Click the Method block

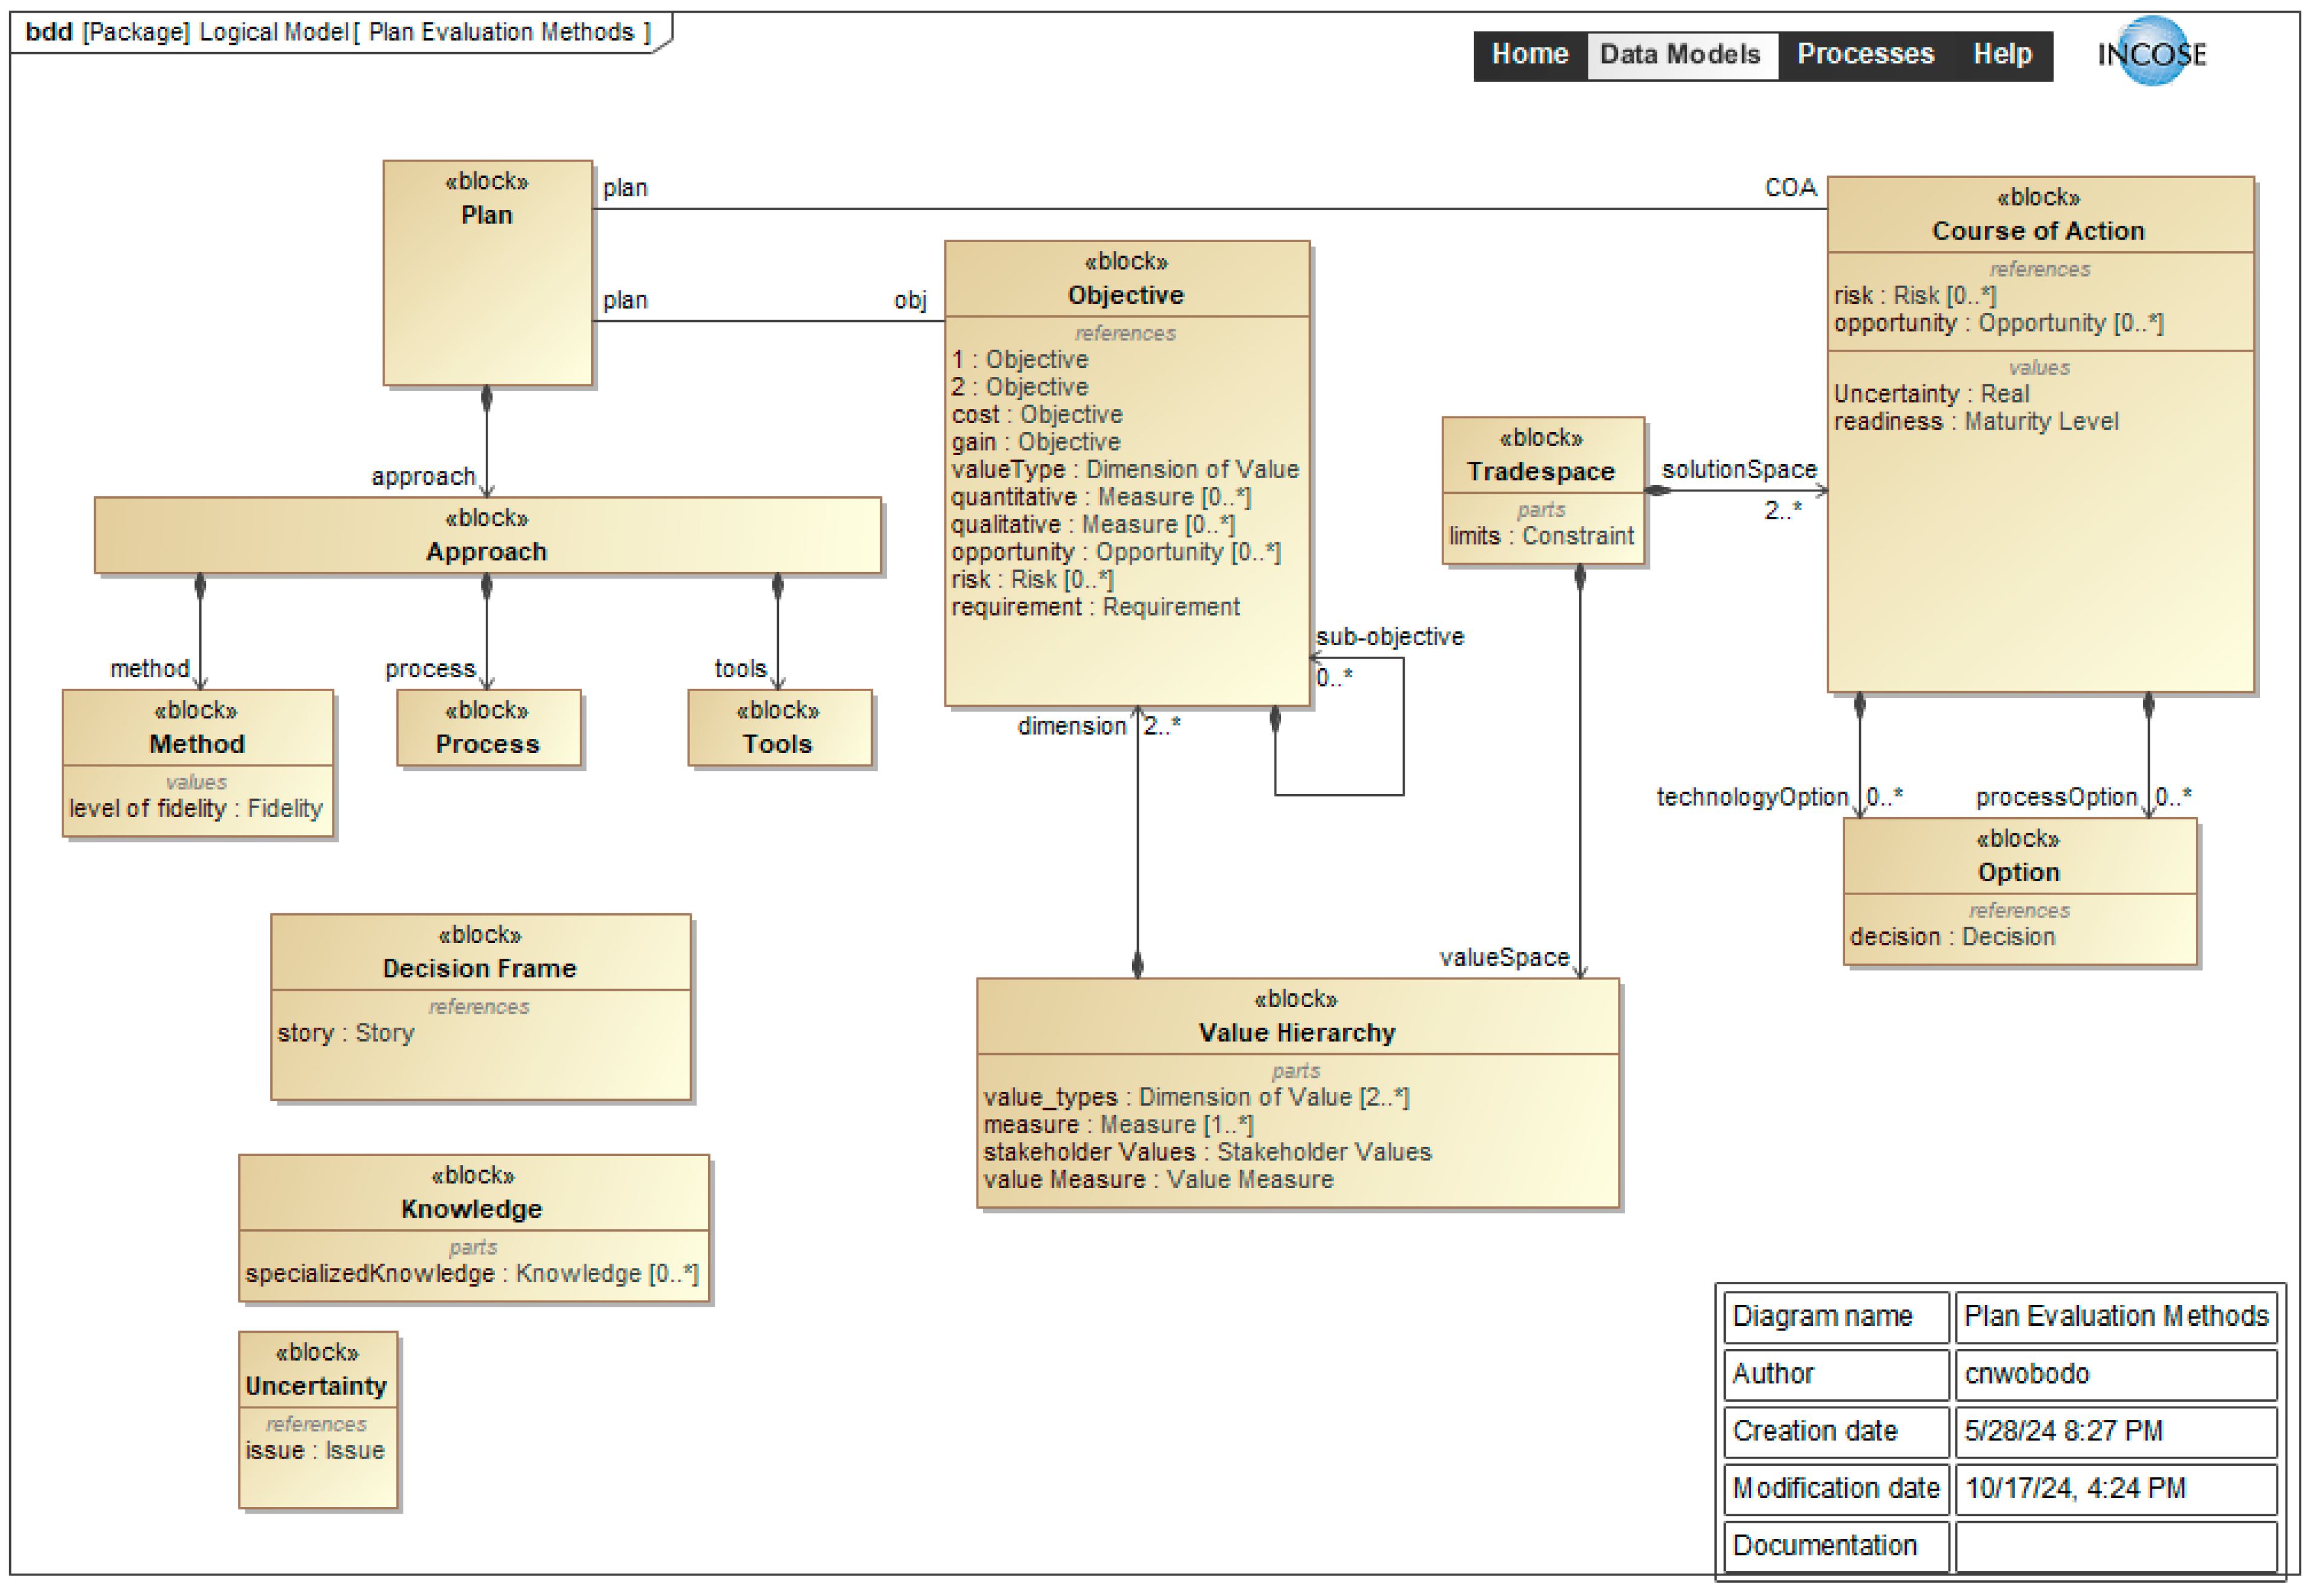point(197,744)
